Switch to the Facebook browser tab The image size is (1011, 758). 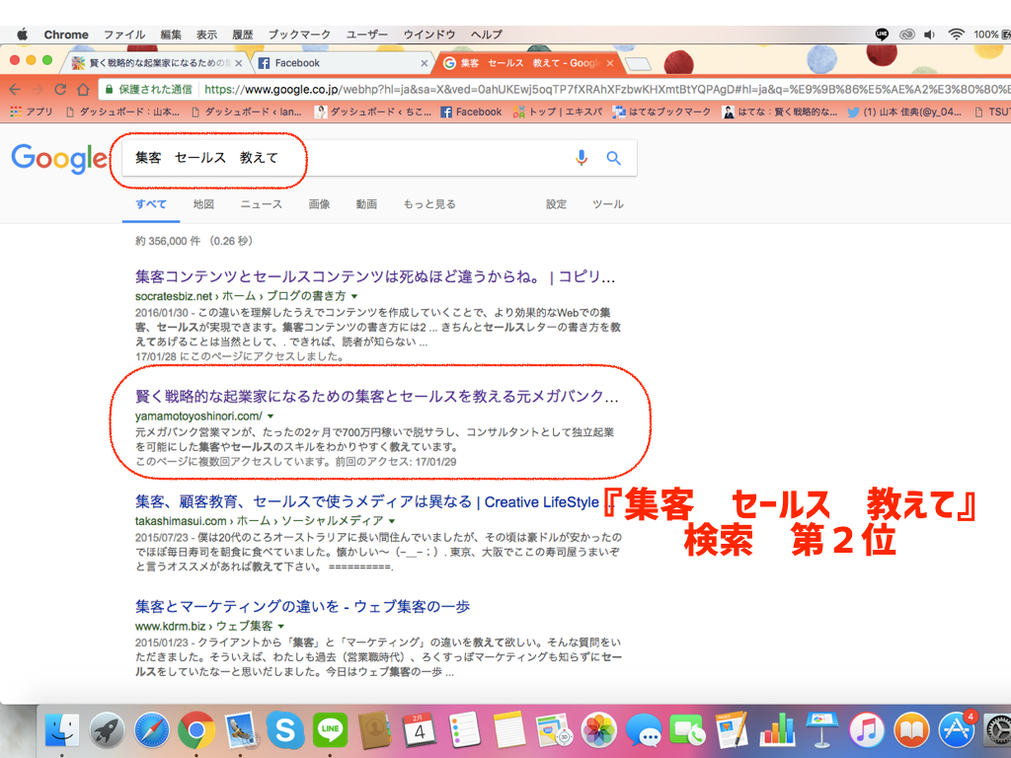pyautogui.click(x=342, y=63)
